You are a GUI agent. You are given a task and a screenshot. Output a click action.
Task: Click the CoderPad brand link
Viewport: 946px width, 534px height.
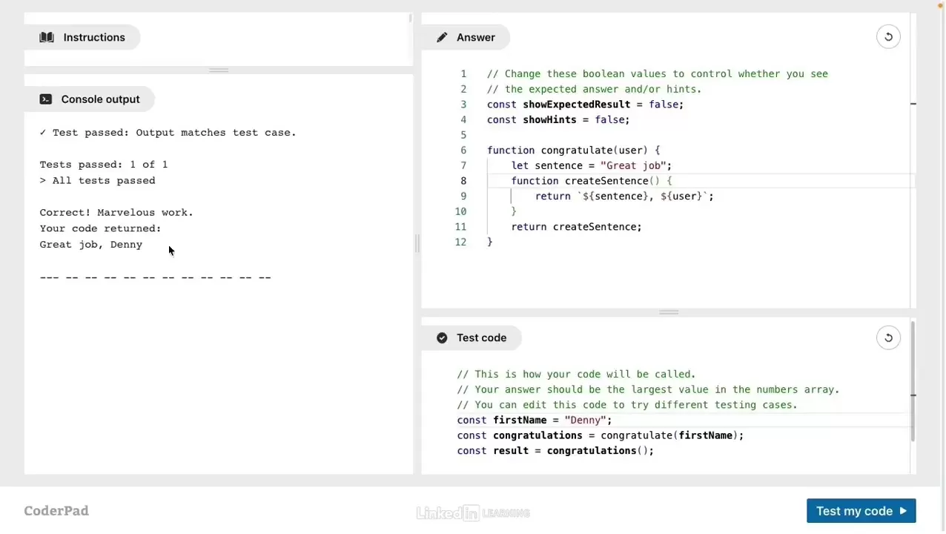(x=56, y=511)
